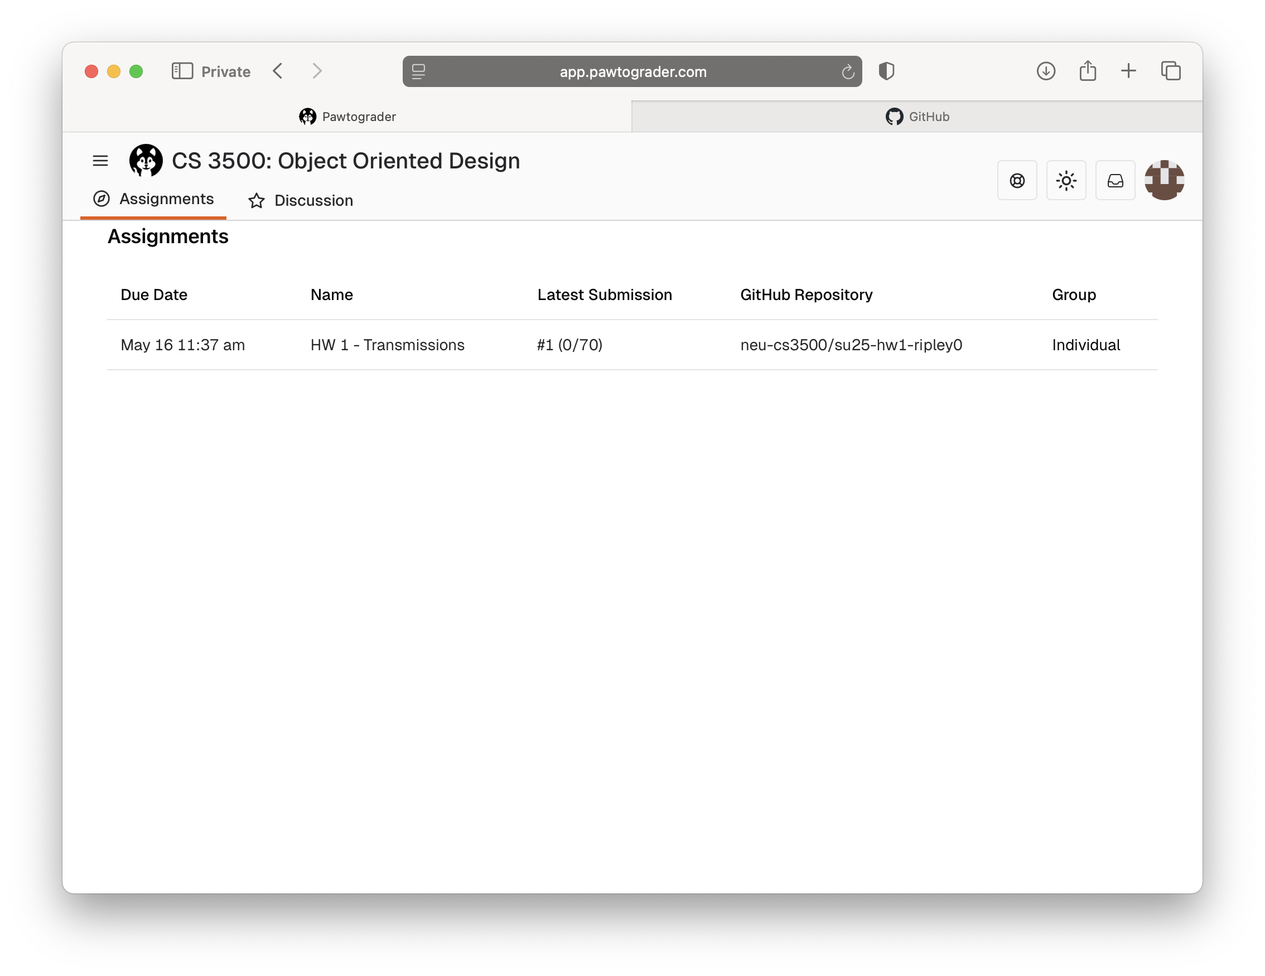Viewport: 1265px width, 976px height.
Task: Switch to the Assignments tab
Action: (x=153, y=199)
